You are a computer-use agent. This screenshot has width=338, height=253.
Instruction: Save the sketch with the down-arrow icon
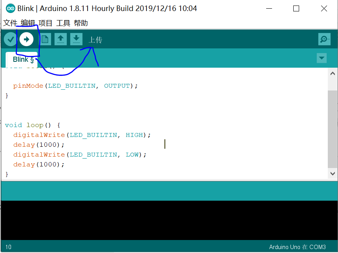coord(76,39)
